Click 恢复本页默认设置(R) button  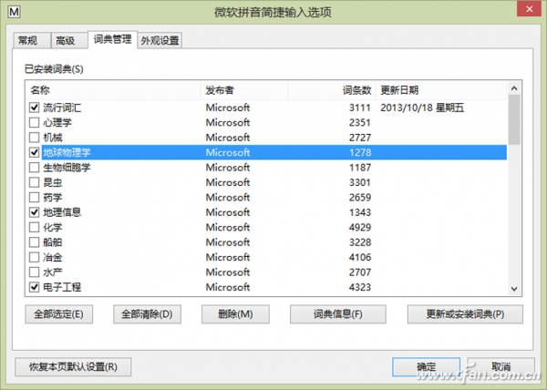coord(73,367)
